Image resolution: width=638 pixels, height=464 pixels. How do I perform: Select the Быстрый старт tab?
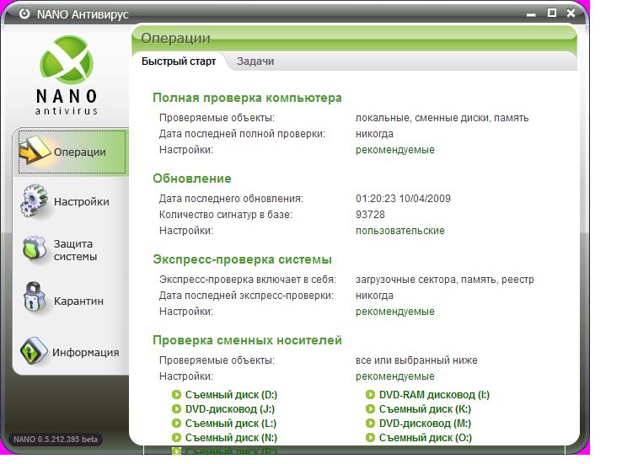(x=179, y=61)
